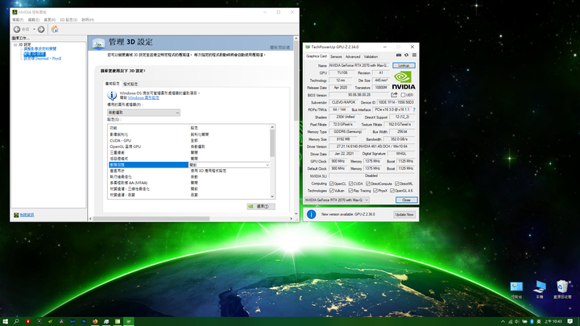Click the System Information link
Screen dimensions: 580x326
[27, 215]
